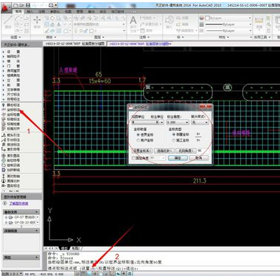280x276 pixels.
Task: Click the Save quick-access icon
Action: coord(27,5)
